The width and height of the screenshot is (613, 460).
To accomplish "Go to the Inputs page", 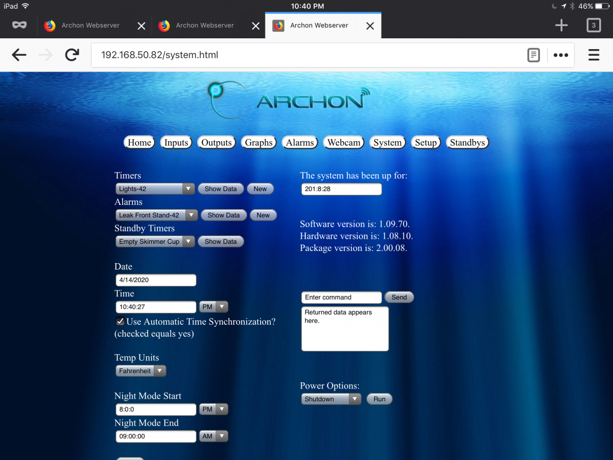I will click(176, 143).
